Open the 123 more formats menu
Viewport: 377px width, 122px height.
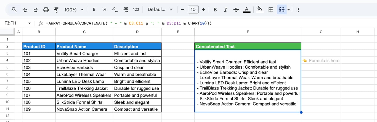(x=136, y=10)
